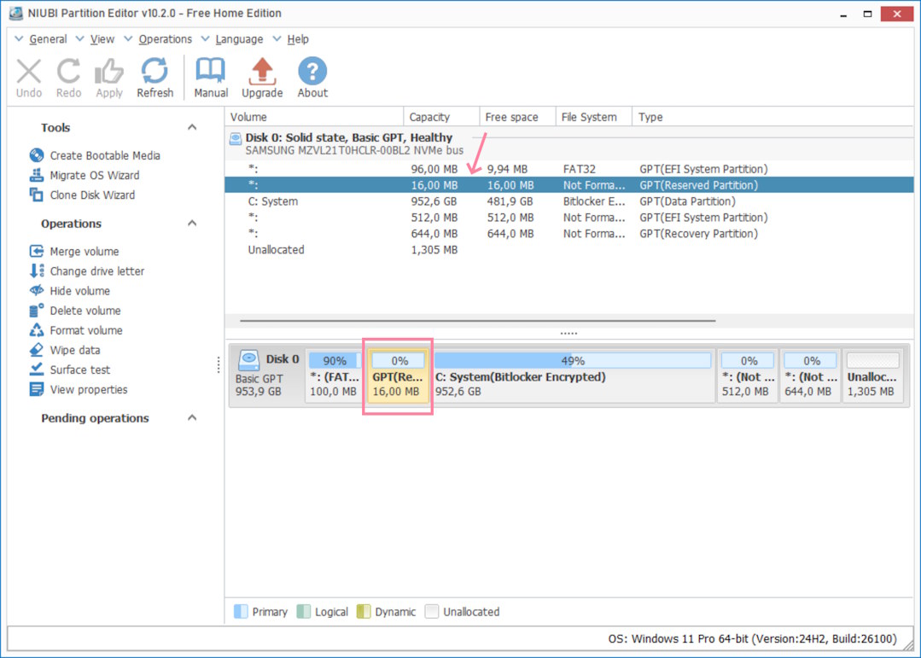Collapse the Operations sidebar section

click(x=192, y=224)
